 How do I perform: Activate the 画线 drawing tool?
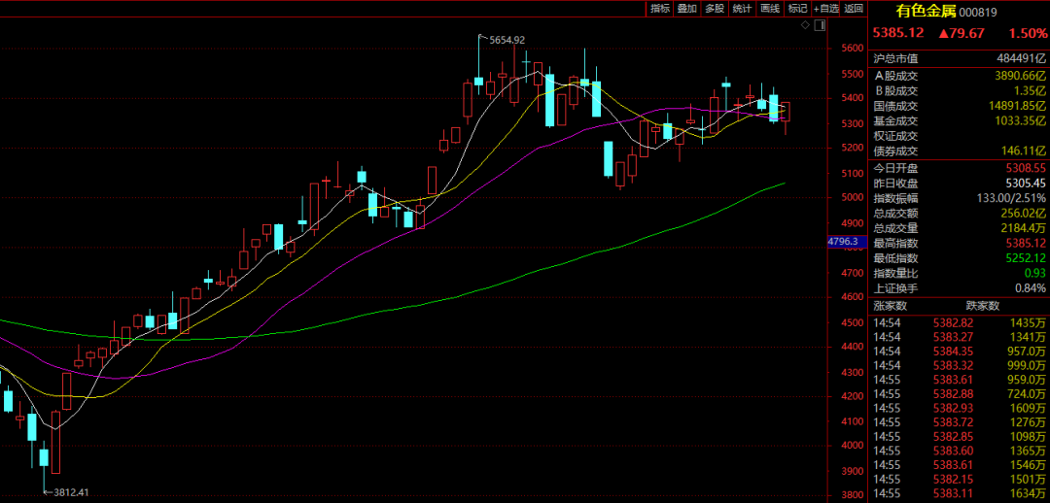point(770,9)
